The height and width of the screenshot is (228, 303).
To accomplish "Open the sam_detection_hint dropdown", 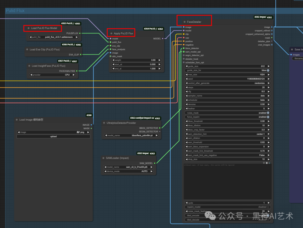I will [x=228, y=134].
